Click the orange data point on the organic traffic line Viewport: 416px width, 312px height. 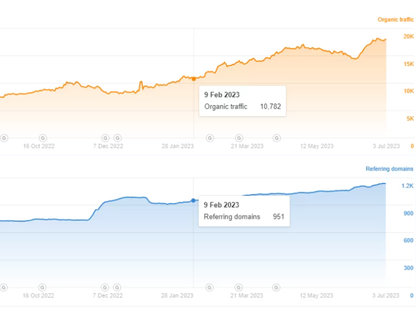click(194, 79)
